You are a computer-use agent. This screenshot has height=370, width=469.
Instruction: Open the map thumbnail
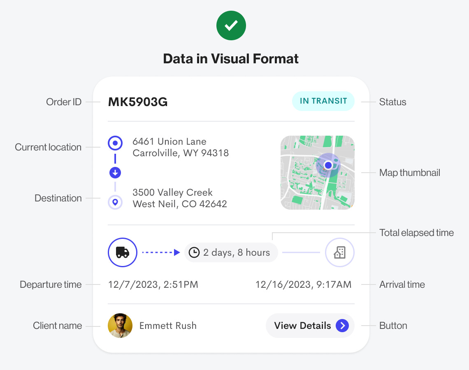tap(317, 173)
